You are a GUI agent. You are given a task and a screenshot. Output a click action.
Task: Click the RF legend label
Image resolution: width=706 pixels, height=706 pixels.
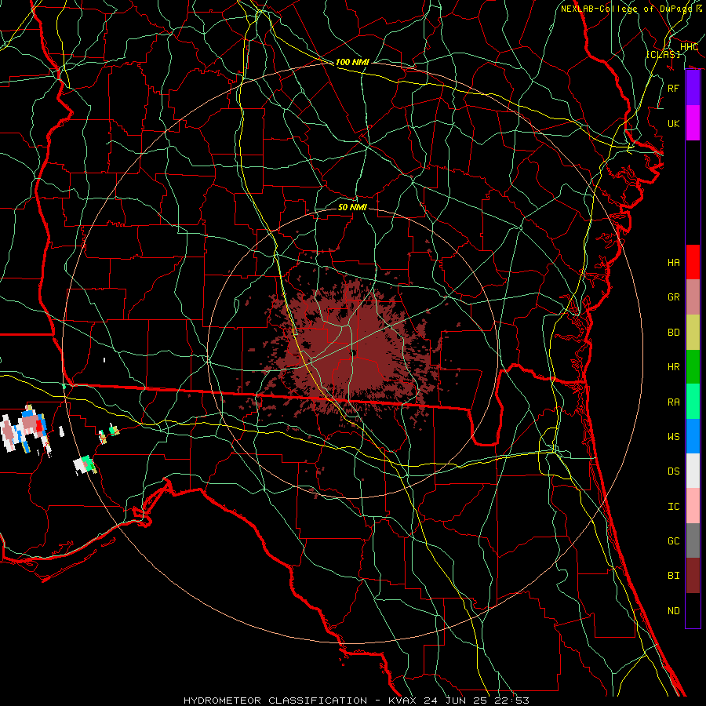tap(674, 88)
